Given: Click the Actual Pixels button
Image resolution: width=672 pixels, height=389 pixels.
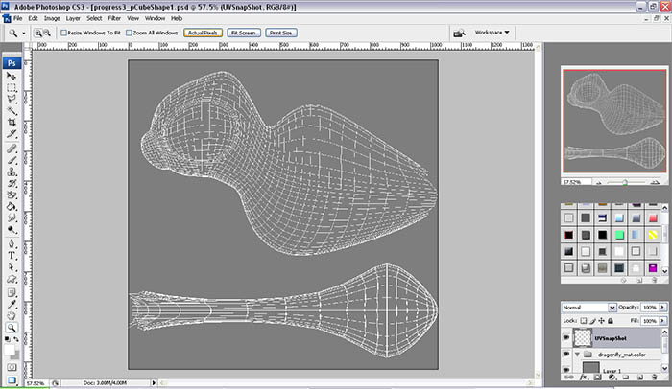Looking at the screenshot, I should pos(204,33).
